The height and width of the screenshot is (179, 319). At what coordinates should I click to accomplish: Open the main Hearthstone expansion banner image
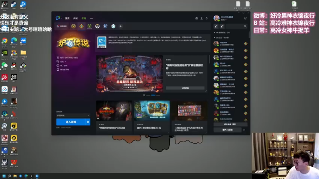(130, 74)
